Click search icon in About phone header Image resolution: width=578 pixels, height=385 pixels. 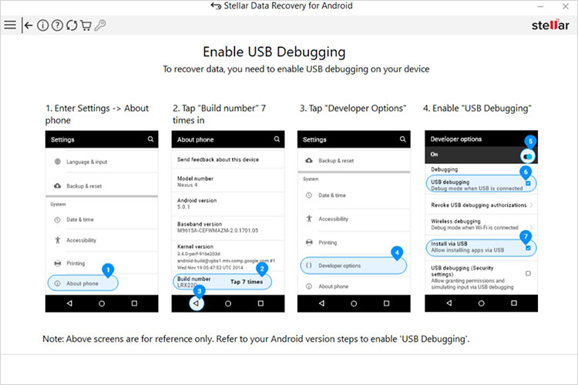(277, 139)
